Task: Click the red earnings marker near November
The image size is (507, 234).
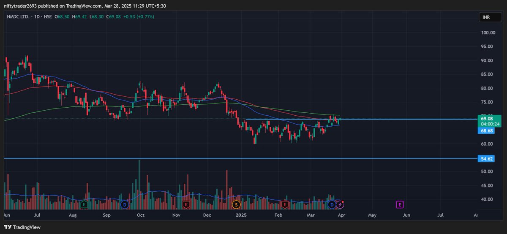Action: coord(185,204)
